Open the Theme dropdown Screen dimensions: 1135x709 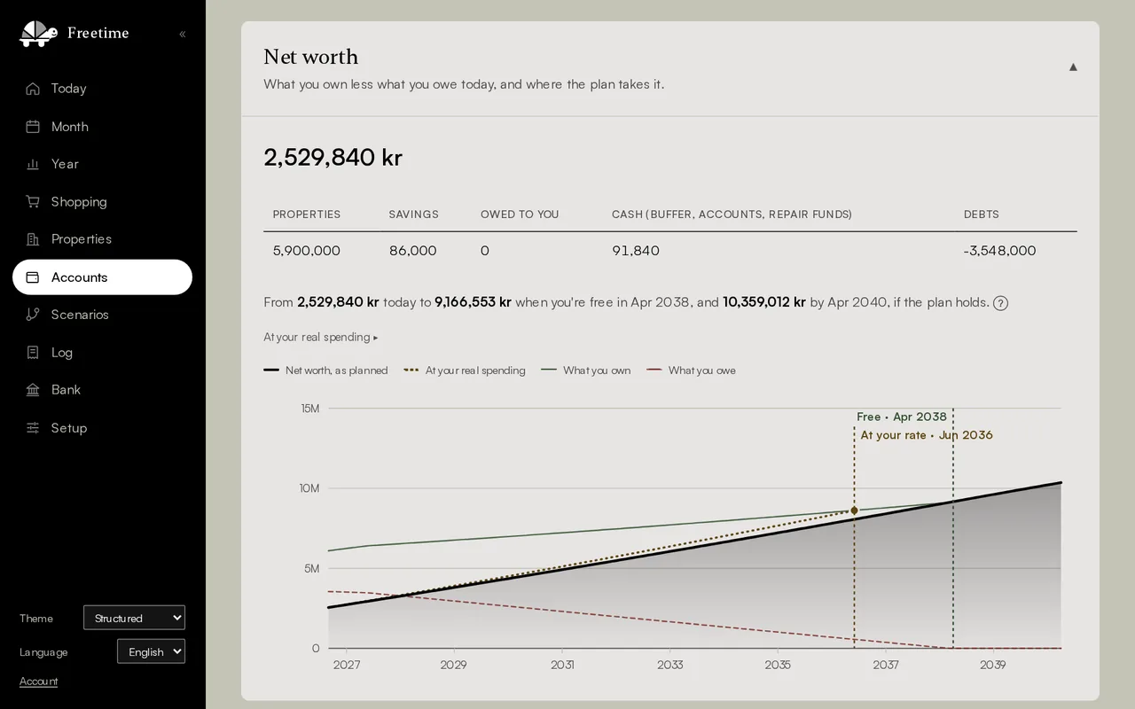(134, 618)
